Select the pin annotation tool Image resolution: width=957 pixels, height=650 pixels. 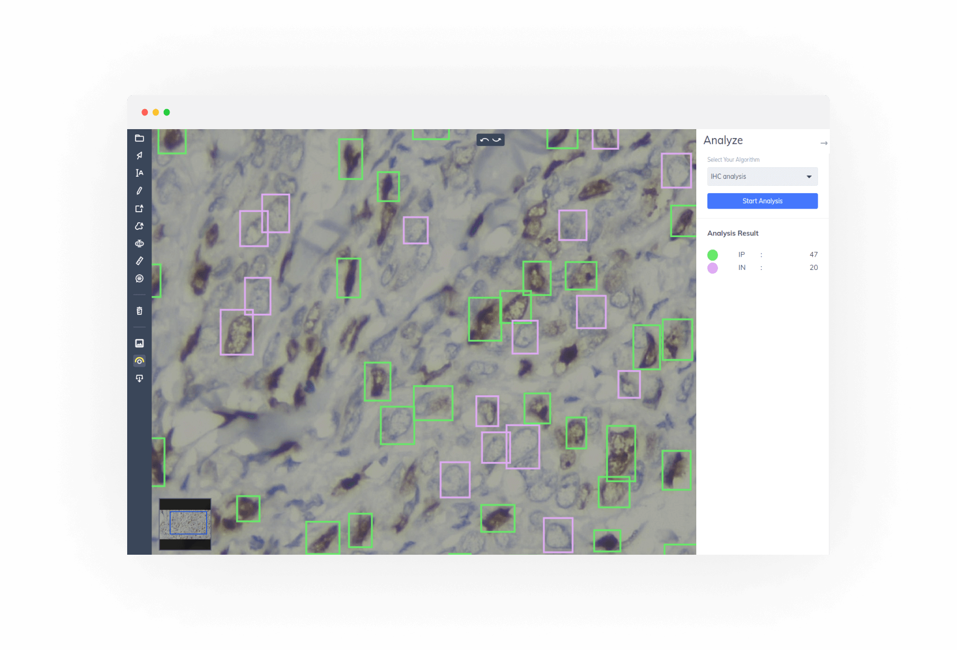(x=139, y=155)
